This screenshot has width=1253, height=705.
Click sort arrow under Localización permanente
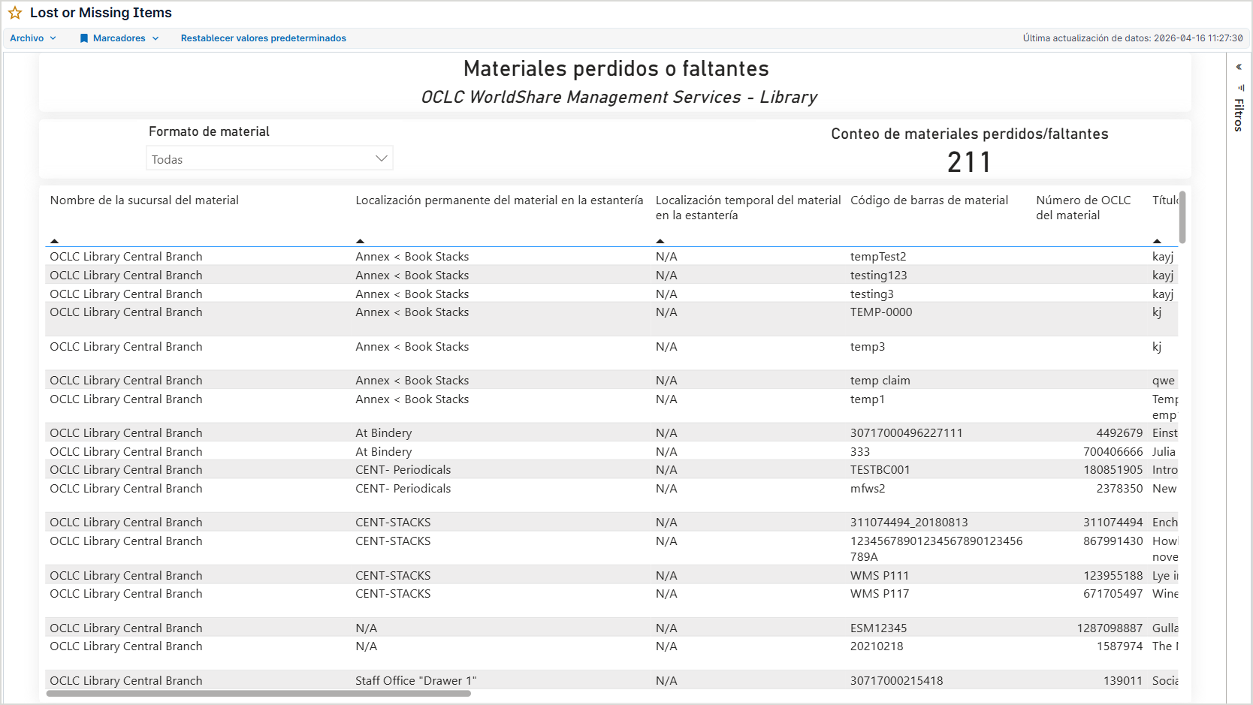tap(360, 241)
